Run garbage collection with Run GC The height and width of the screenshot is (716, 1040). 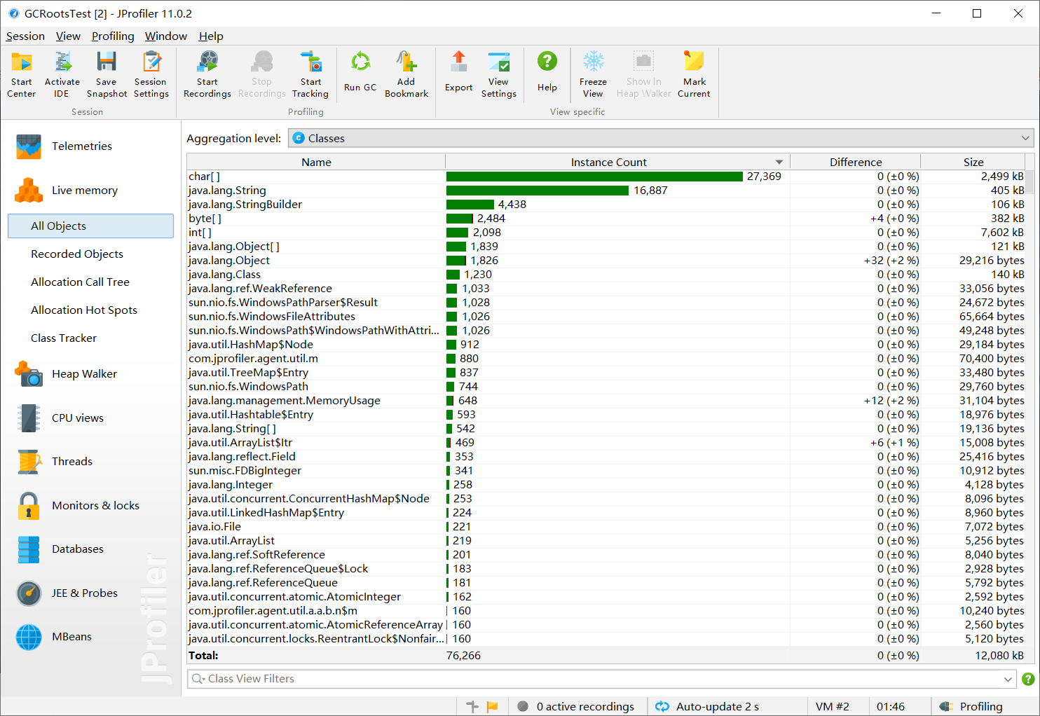point(360,71)
